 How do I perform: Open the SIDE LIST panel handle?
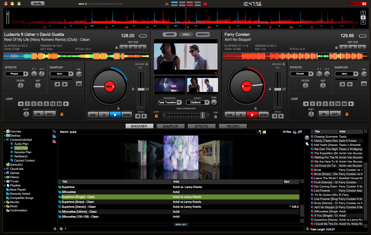coord(181,224)
